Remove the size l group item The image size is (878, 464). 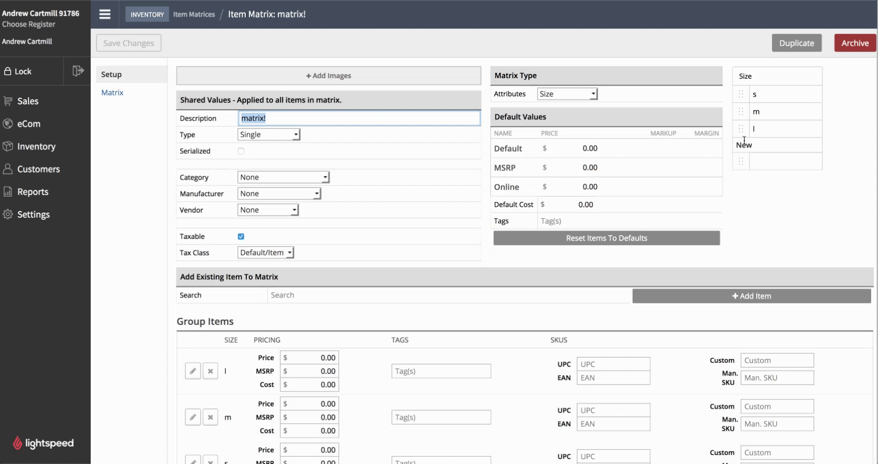(x=210, y=371)
